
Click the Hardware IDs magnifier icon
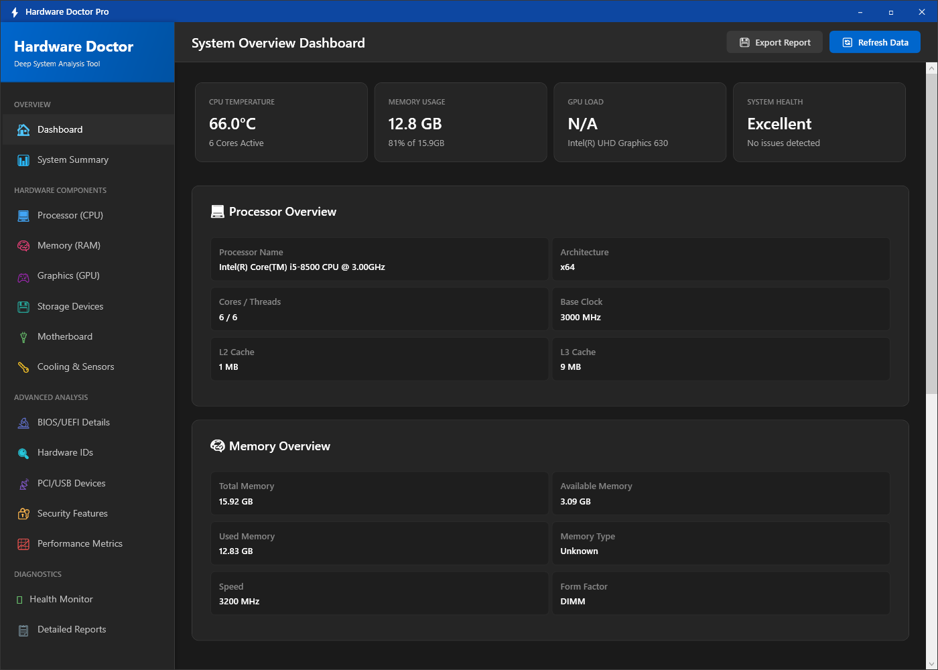pos(23,453)
